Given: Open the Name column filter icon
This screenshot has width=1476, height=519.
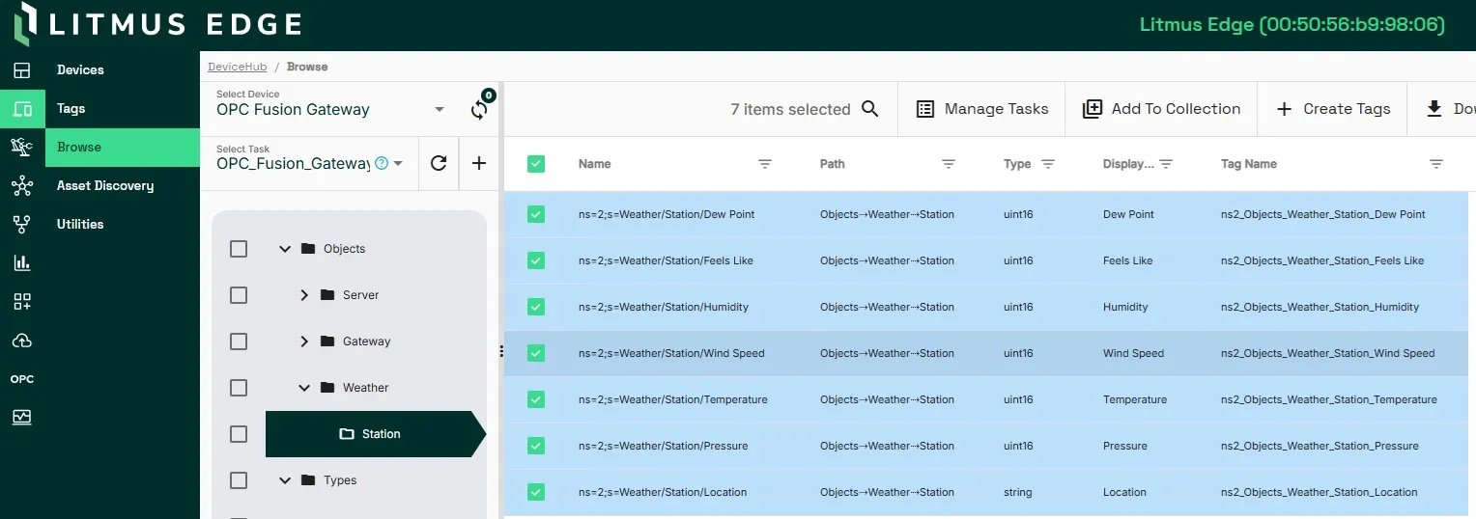Looking at the screenshot, I should coord(765,164).
